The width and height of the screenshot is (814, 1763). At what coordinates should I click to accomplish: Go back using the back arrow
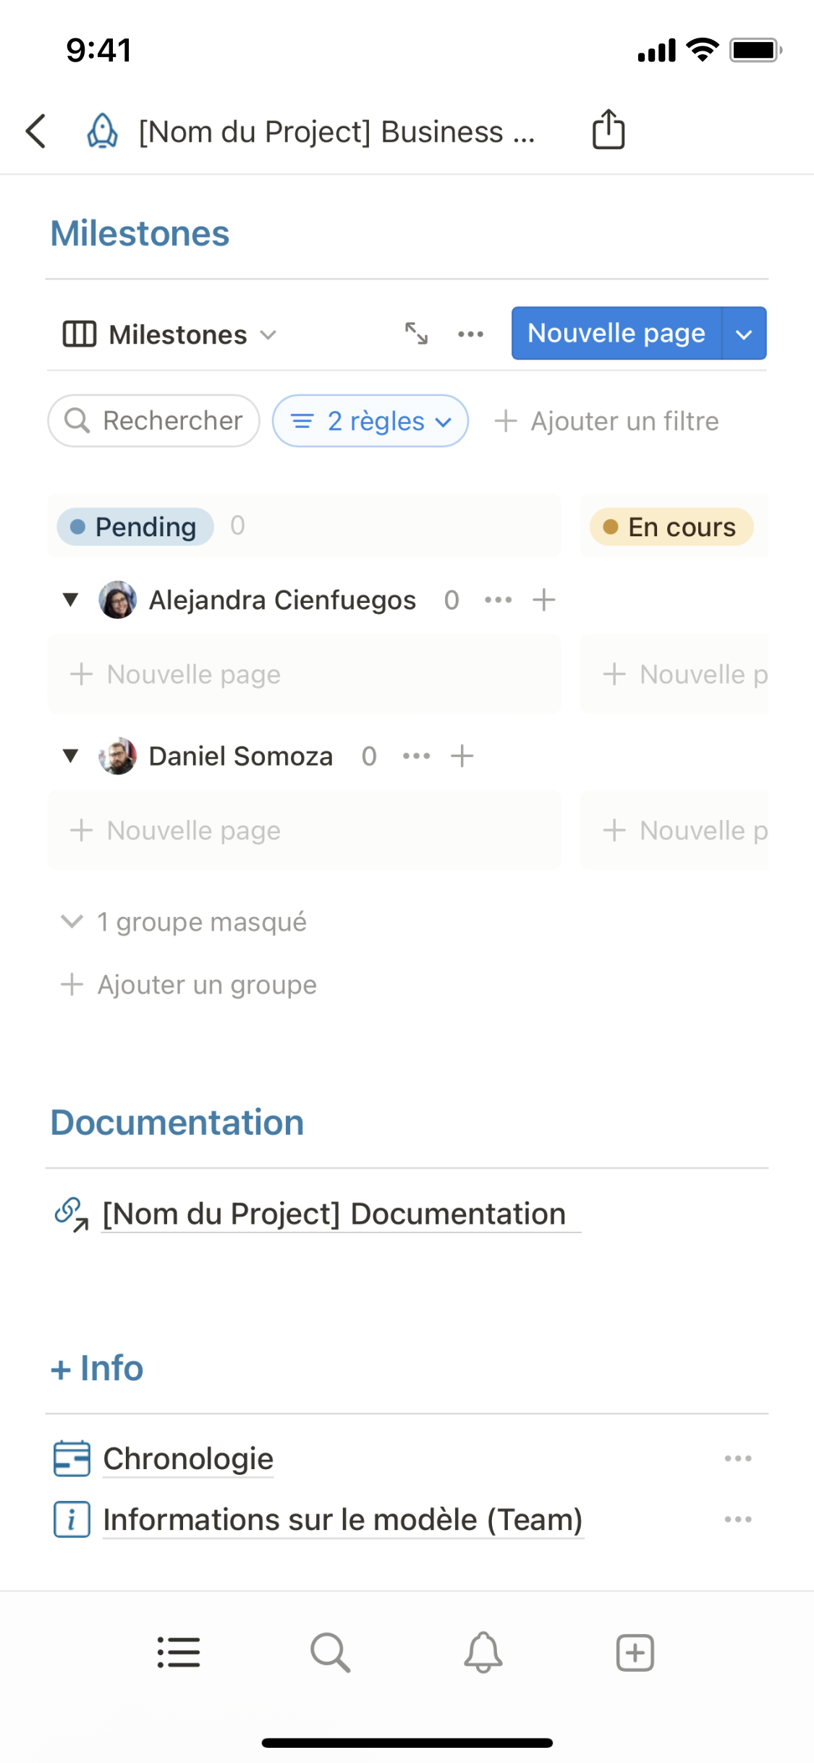point(36,131)
